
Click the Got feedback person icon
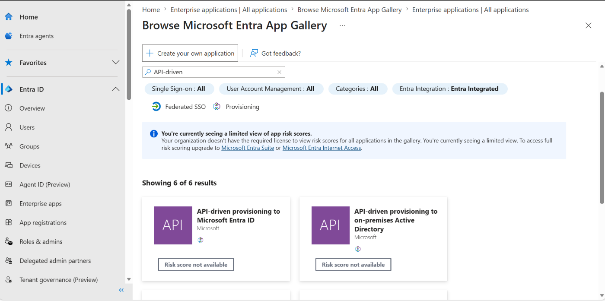point(254,53)
